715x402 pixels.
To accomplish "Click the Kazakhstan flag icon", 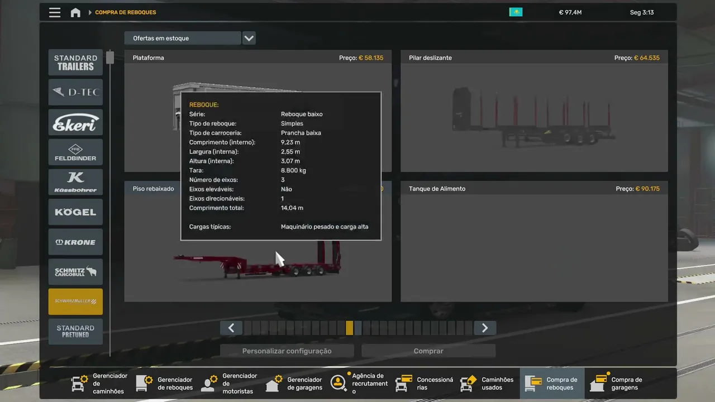I will coord(516,12).
